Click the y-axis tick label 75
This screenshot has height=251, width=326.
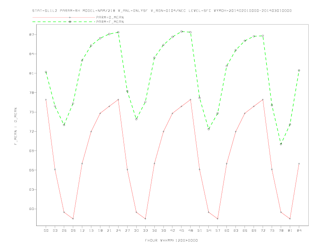pos(32,112)
